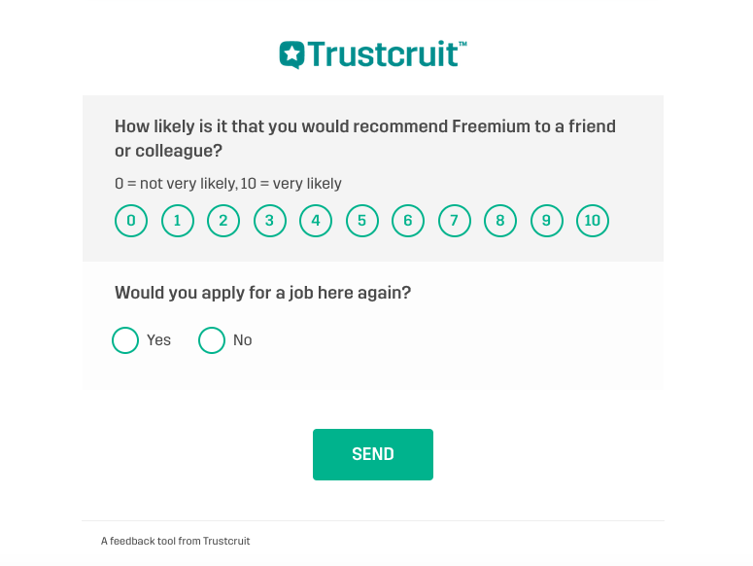Choose rating 4 on the likelihood scale
Screen dimensions: 753x566
(x=316, y=221)
